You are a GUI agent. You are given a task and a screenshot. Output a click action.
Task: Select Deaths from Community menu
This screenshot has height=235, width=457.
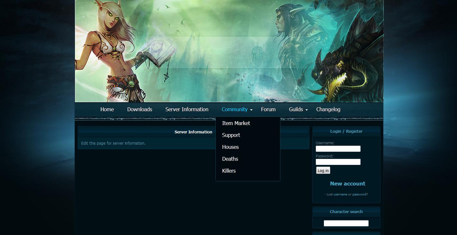click(x=230, y=159)
